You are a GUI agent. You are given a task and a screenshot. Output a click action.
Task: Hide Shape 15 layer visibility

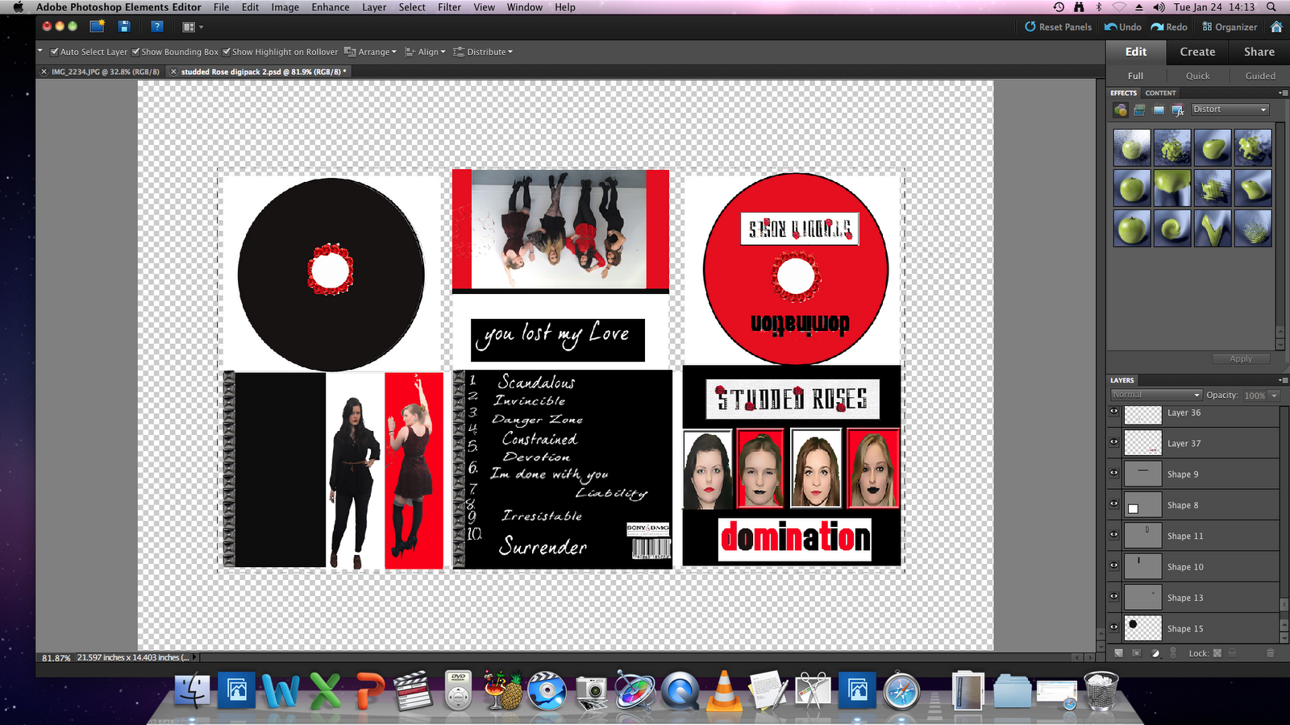[x=1114, y=627]
